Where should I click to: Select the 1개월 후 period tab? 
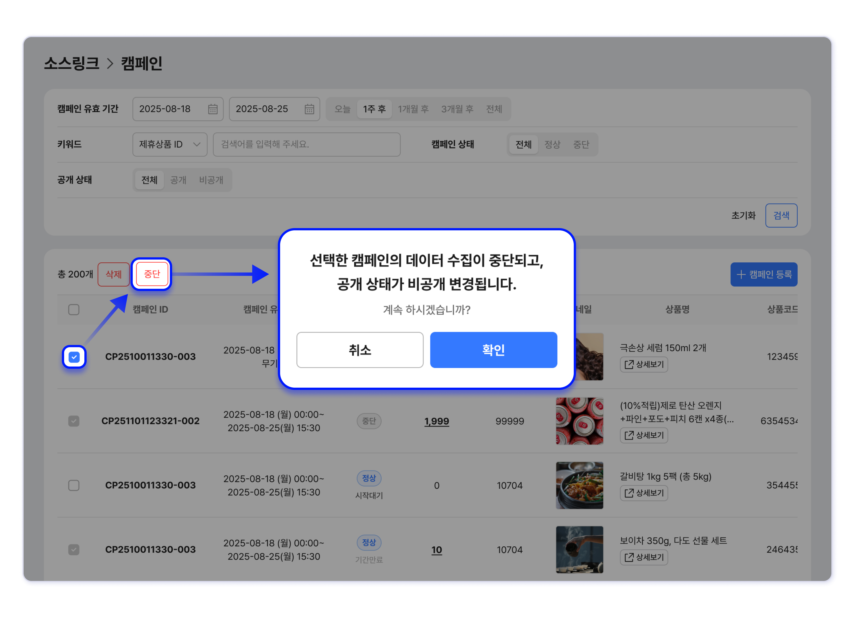(x=413, y=109)
